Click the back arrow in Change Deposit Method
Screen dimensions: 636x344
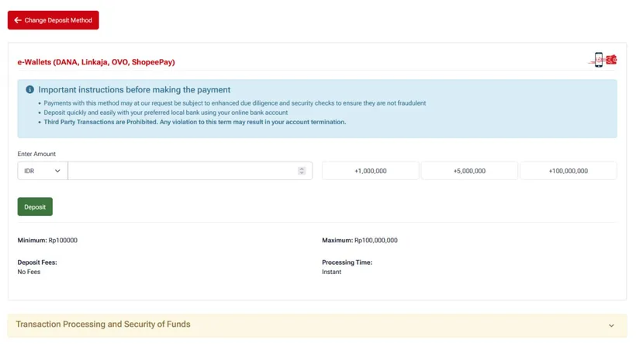pyautogui.click(x=17, y=20)
